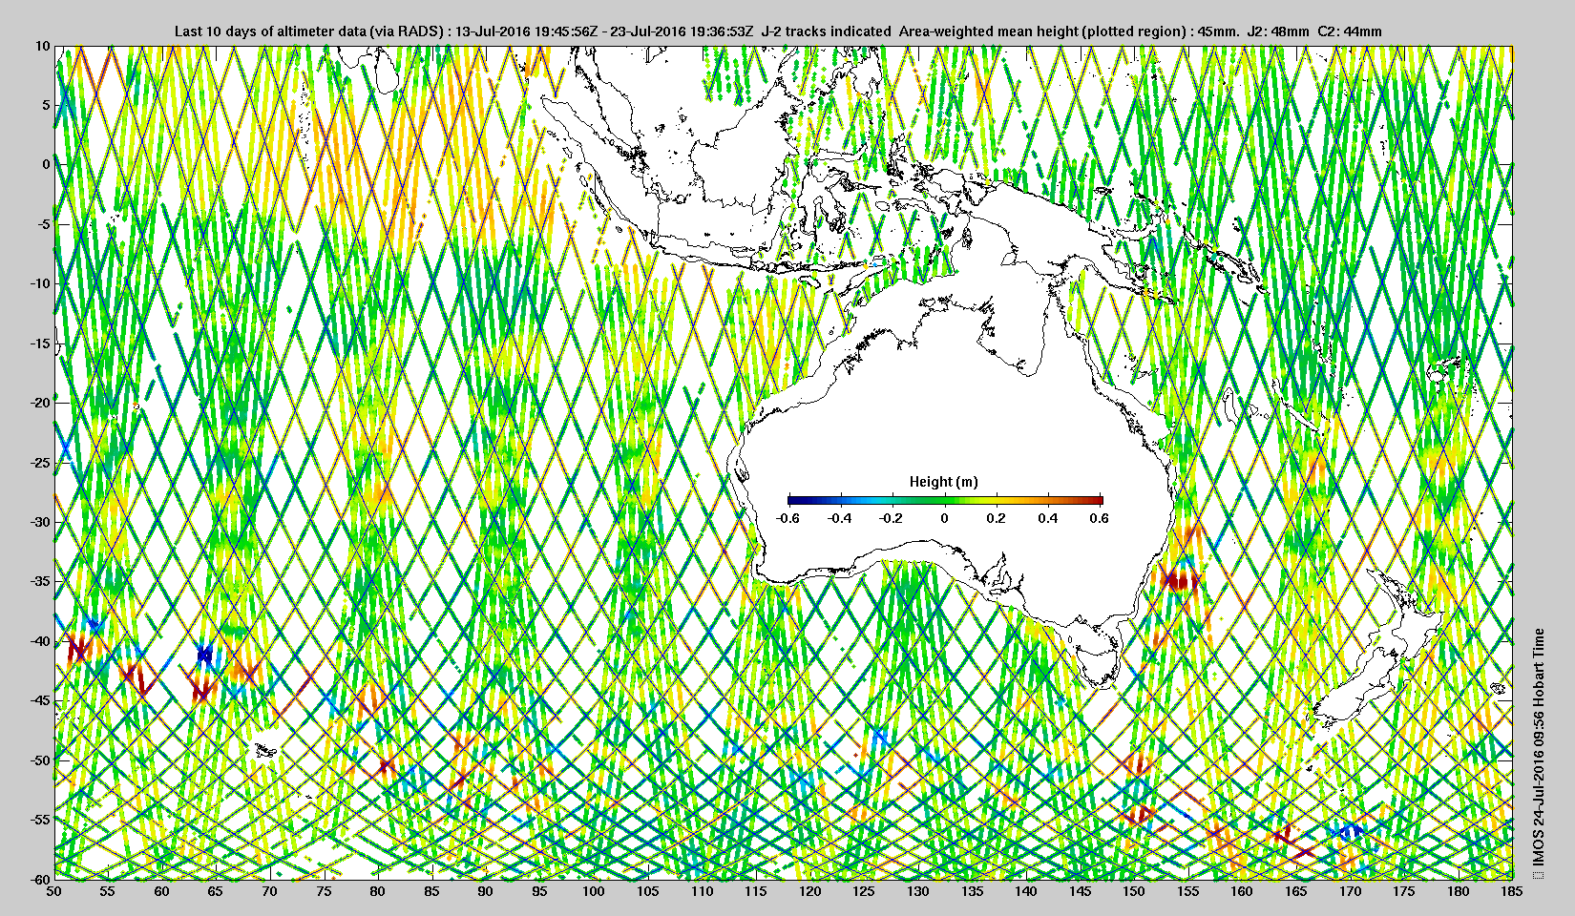Click latitude axis label "-20"
Viewport: 1575px width, 916px height.
pyautogui.click(x=40, y=403)
